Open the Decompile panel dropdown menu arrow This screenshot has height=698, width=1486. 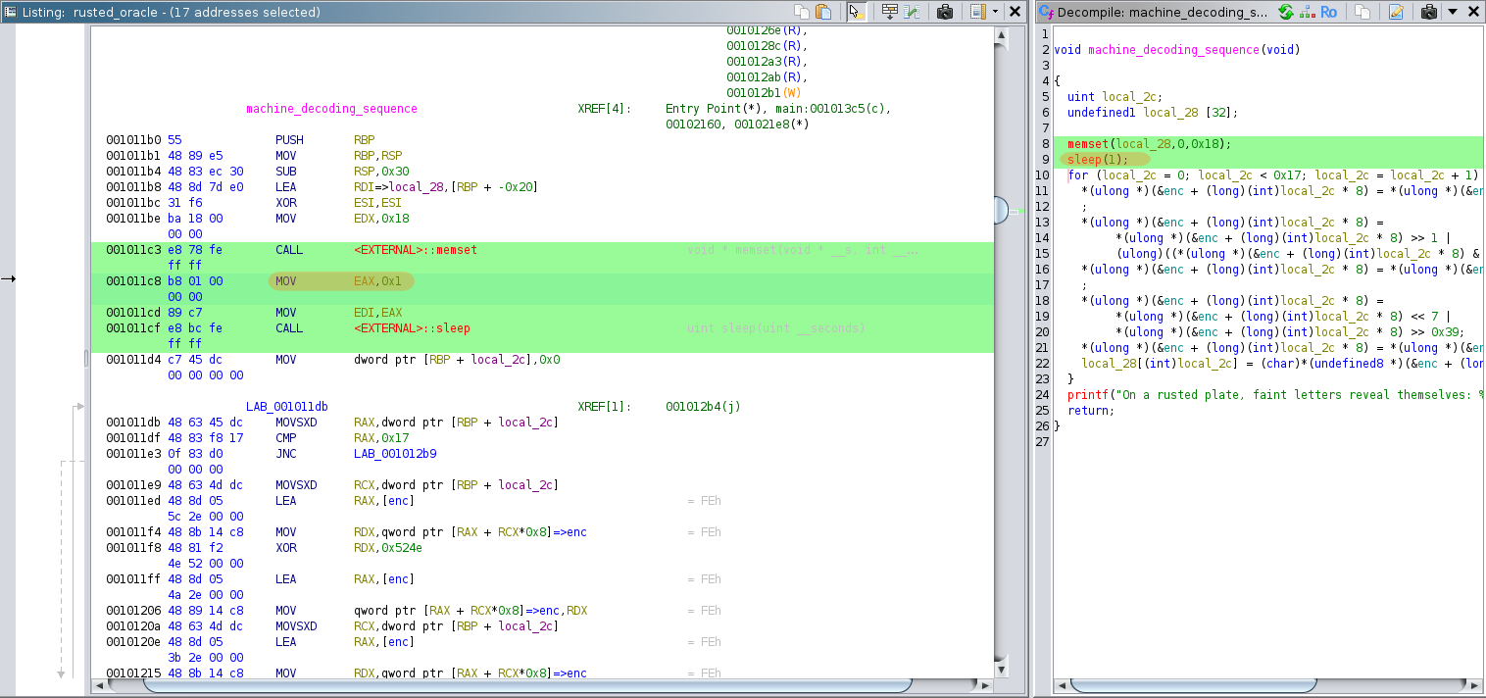tap(1452, 12)
